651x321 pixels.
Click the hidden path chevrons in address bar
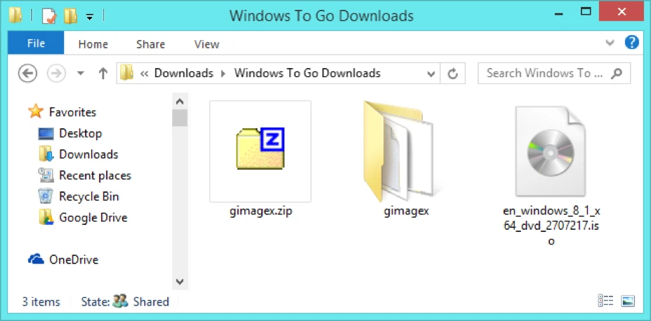pyautogui.click(x=145, y=74)
